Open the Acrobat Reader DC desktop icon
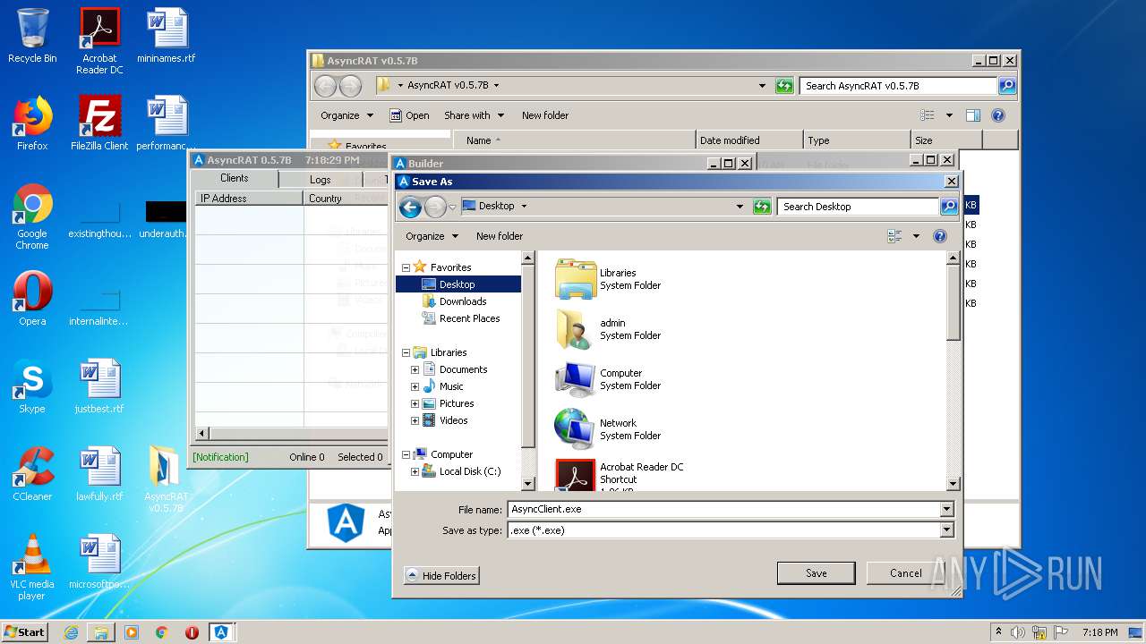The width and height of the screenshot is (1146, 644). [99, 41]
